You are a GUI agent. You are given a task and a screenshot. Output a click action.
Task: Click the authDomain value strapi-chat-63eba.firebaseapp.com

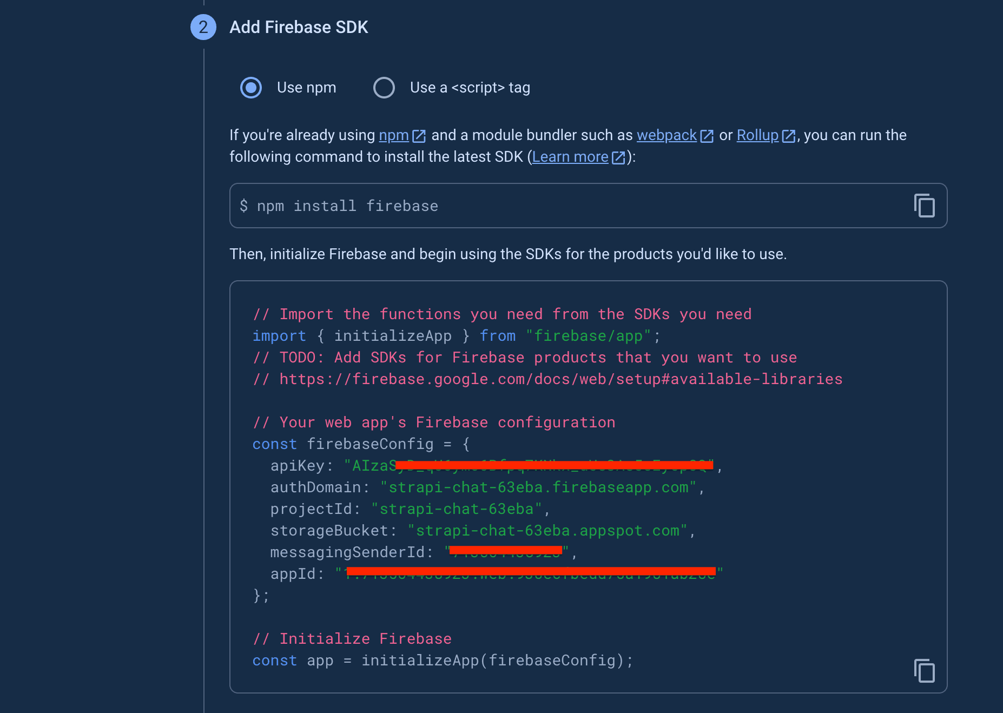pyautogui.click(x=539, y=487)
